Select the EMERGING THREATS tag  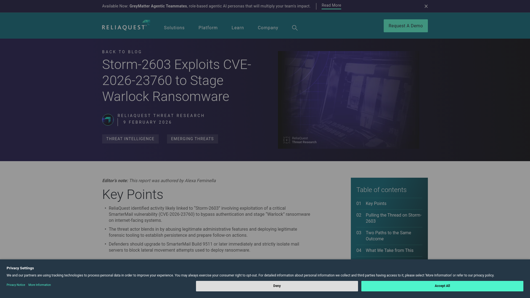192,139
